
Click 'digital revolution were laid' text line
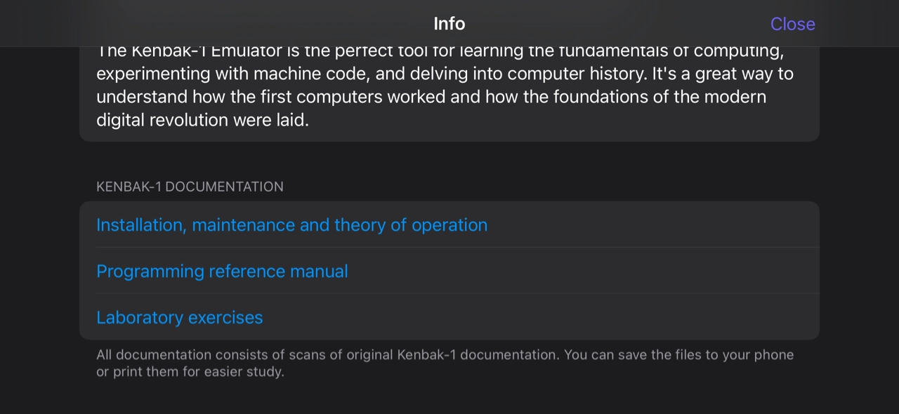point(202,120)
